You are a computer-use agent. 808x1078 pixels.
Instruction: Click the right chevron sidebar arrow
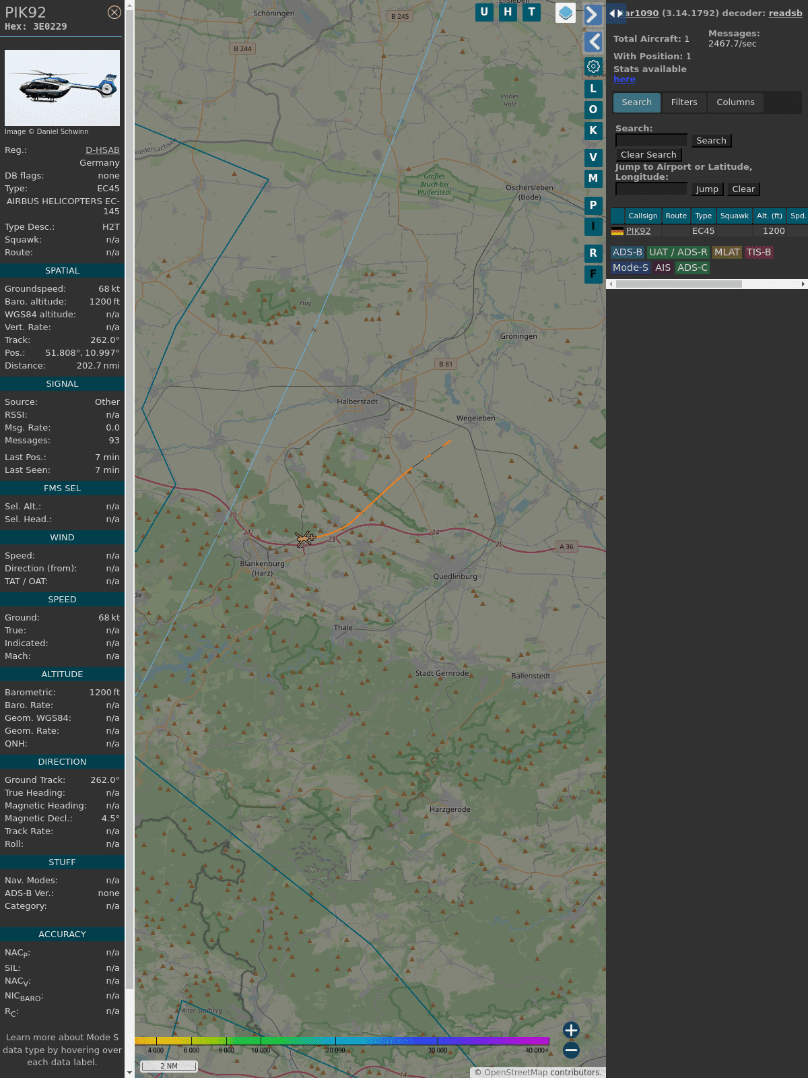[593, 15]
